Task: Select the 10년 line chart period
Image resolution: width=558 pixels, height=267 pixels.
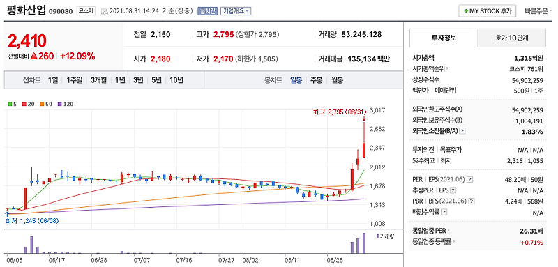Action: coord(176,80)
